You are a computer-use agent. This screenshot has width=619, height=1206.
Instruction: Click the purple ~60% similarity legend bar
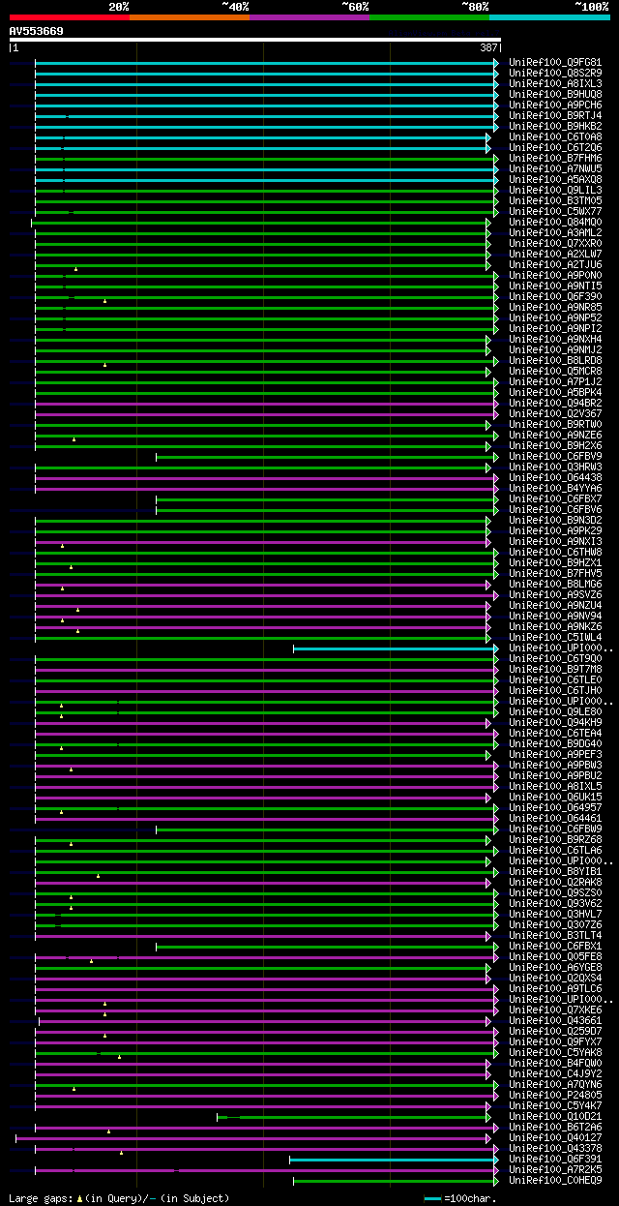tap(309, 17)
